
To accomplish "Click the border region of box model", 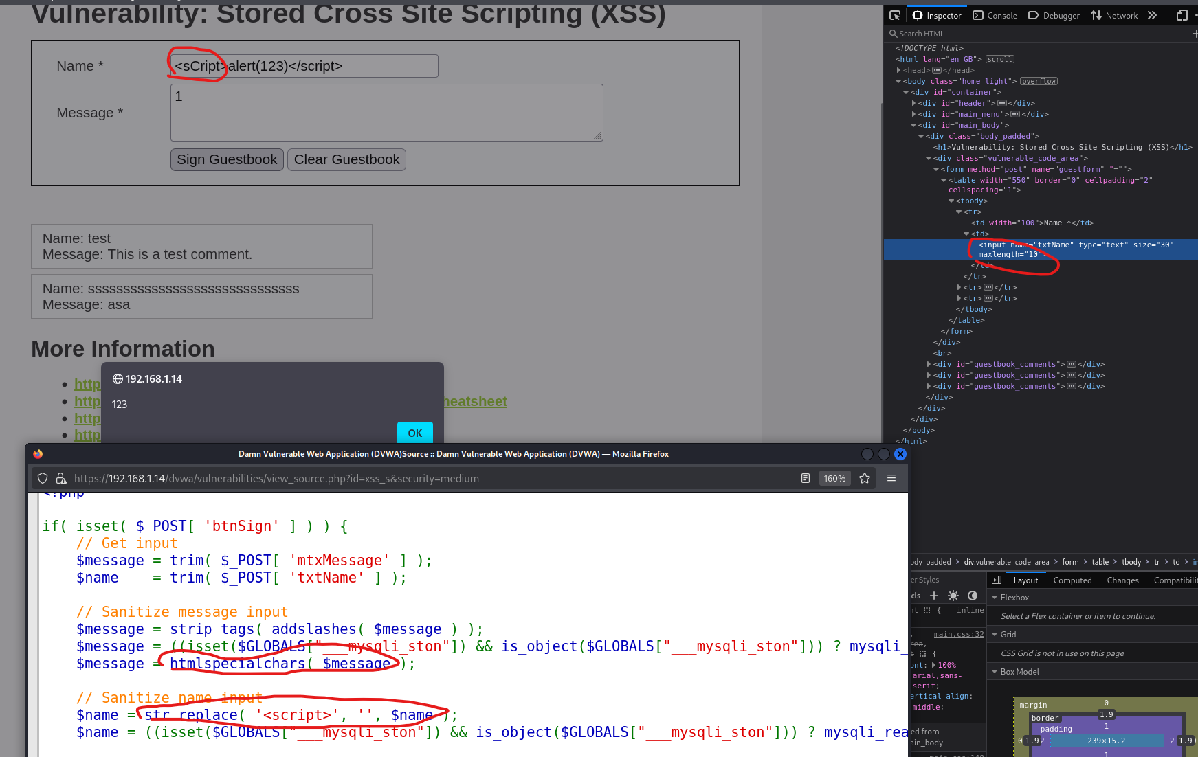I will pos(1045,718).
